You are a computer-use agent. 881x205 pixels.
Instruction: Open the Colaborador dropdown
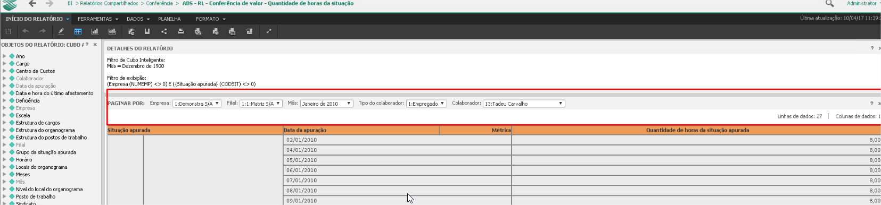524,104
